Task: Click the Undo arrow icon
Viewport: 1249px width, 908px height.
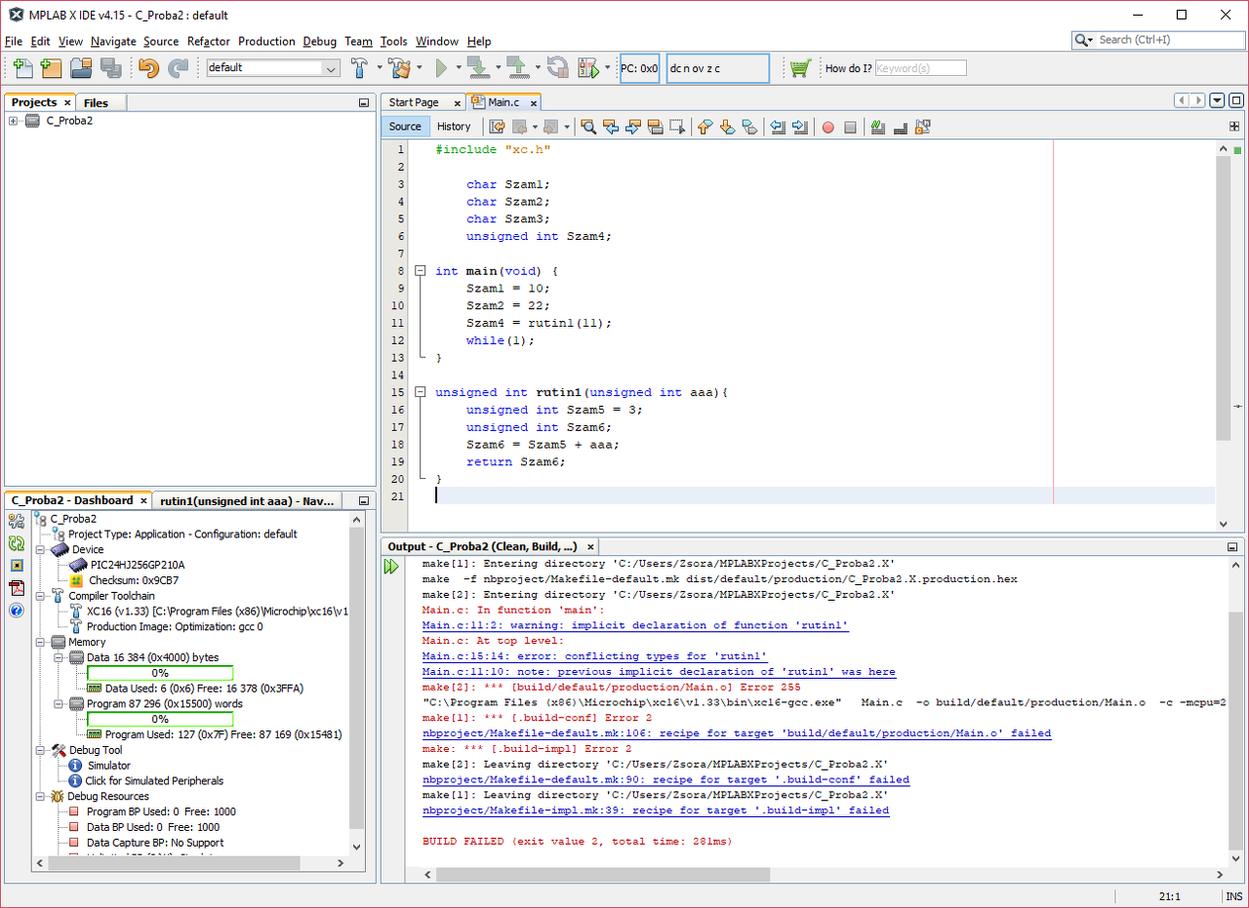Action: pos(148,68)
